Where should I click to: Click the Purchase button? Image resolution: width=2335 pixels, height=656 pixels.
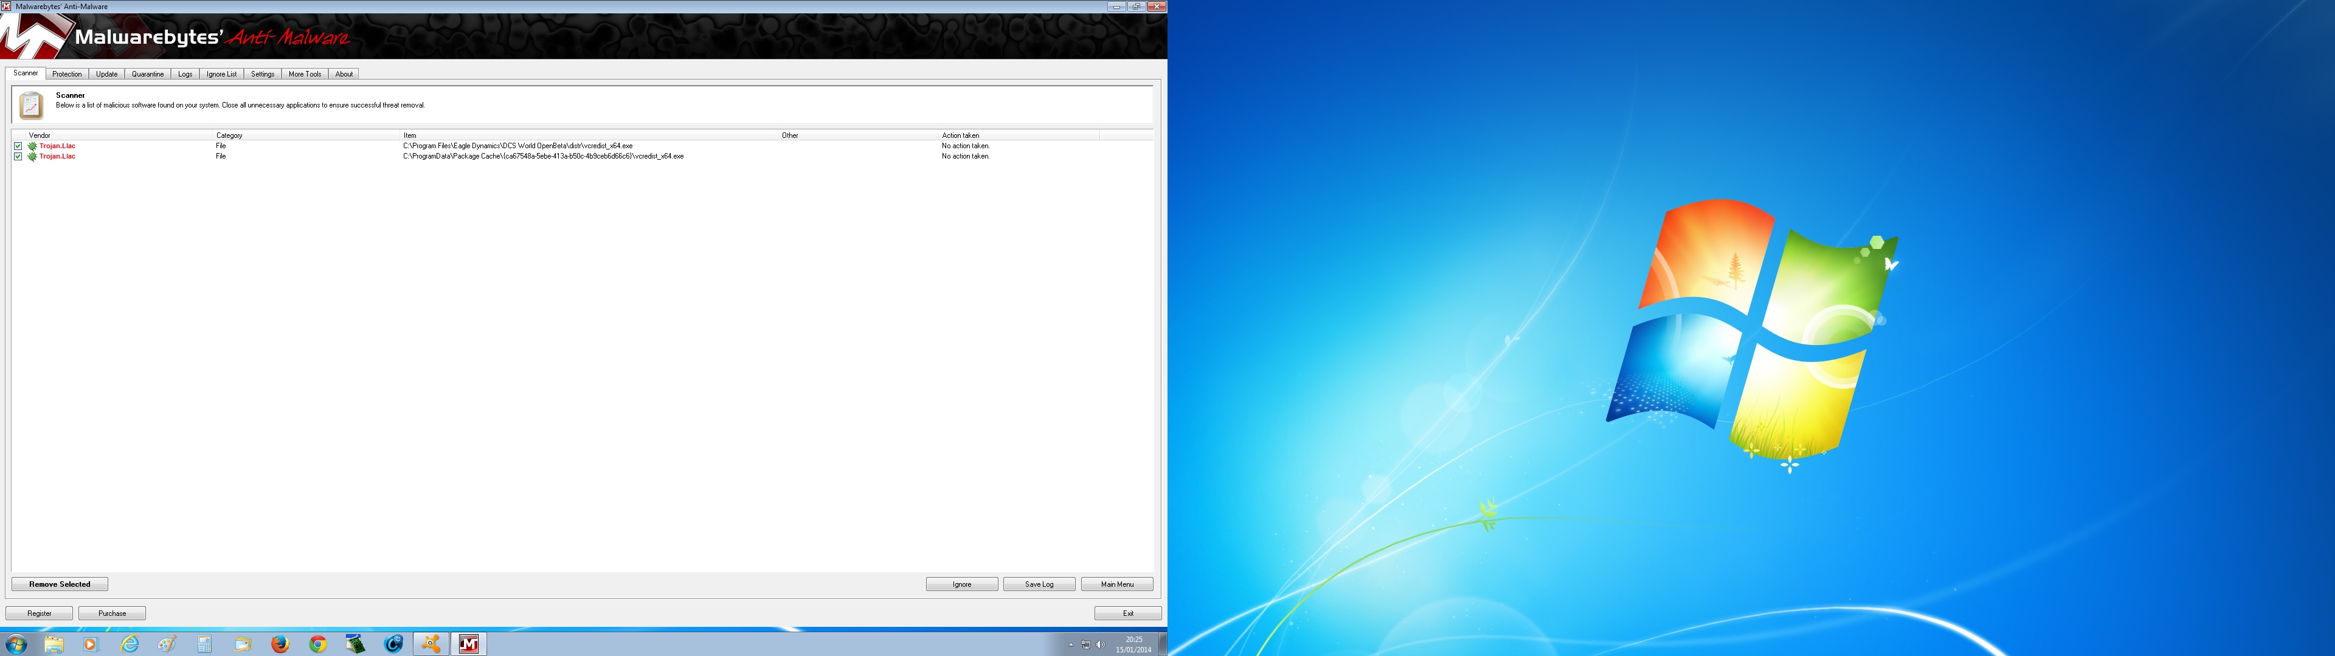click(x=112, y=613)
